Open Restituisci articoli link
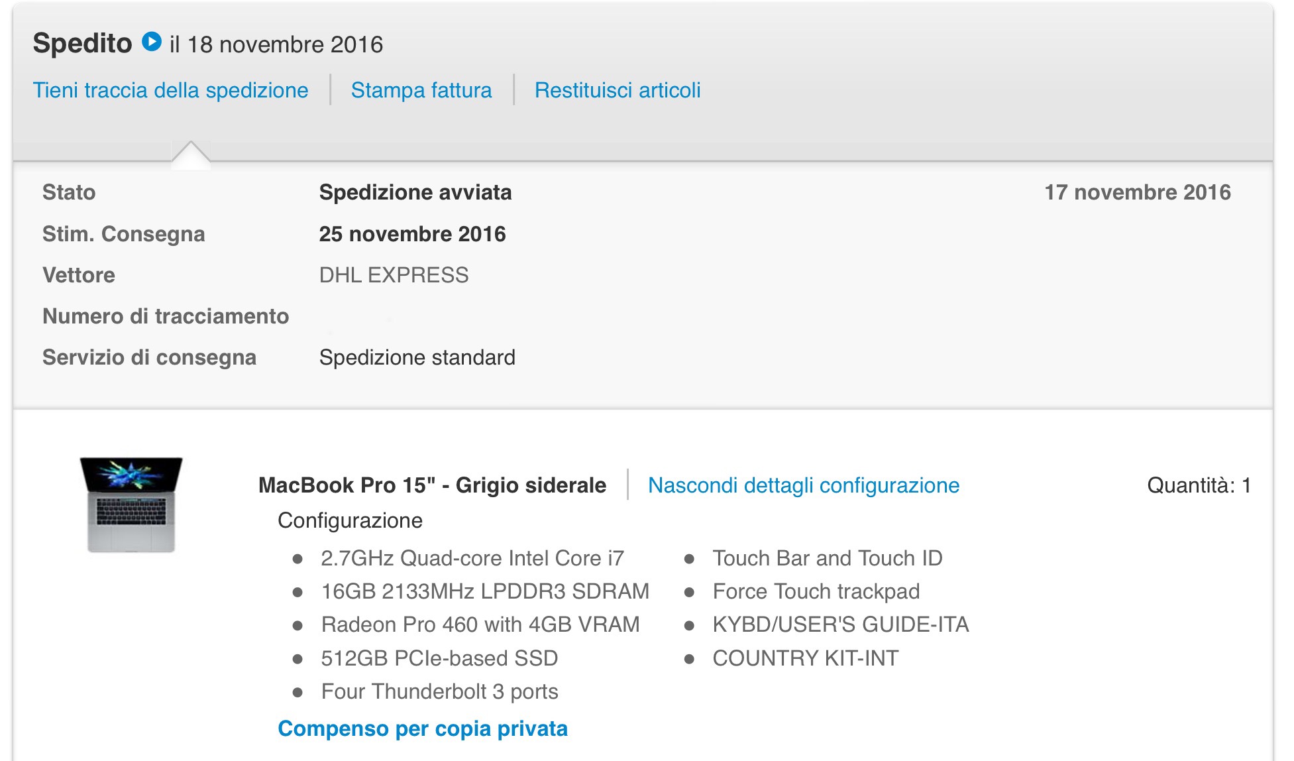Image resolution: width=1294 pixels, height=761 pixels. tap(618, 90)
